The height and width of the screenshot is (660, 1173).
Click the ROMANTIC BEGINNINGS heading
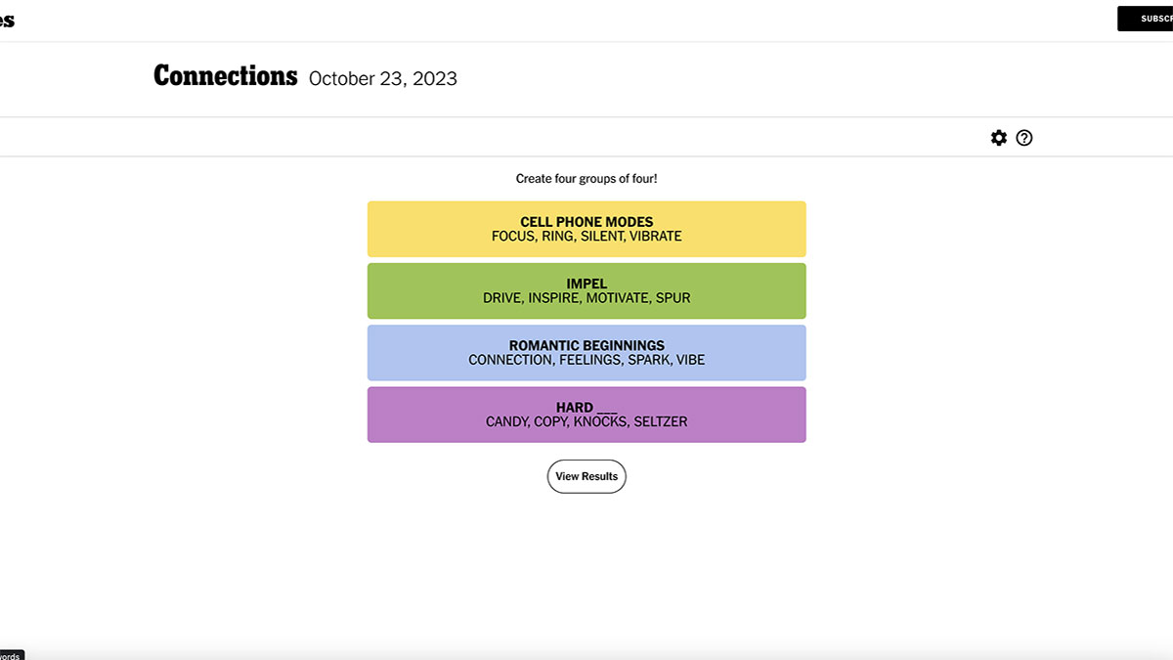pyautogui.click(x=586, y=345)
